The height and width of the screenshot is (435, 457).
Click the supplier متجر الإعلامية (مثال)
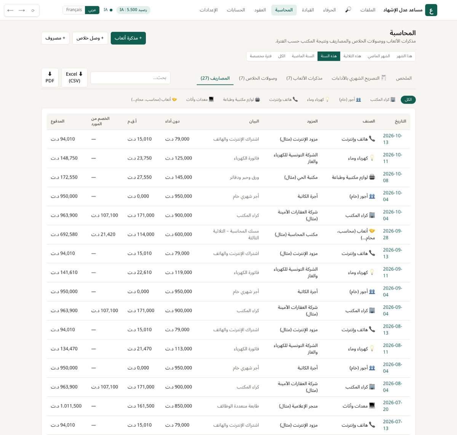tap(298, 406)
